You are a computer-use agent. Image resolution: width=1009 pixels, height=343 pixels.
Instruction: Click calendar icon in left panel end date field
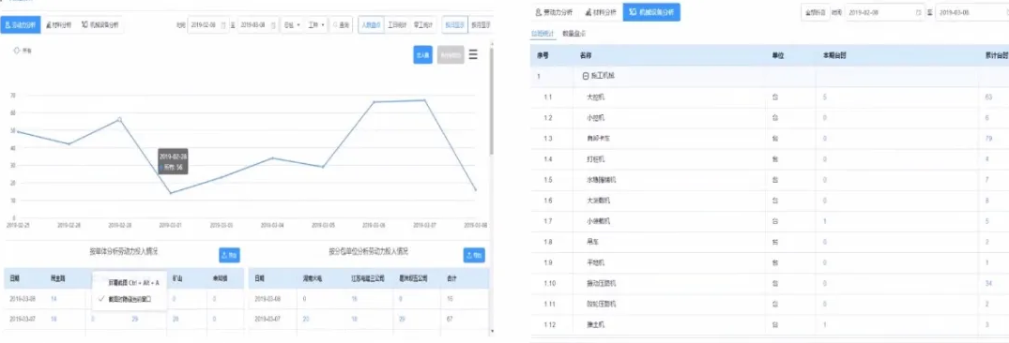(273, 25)
